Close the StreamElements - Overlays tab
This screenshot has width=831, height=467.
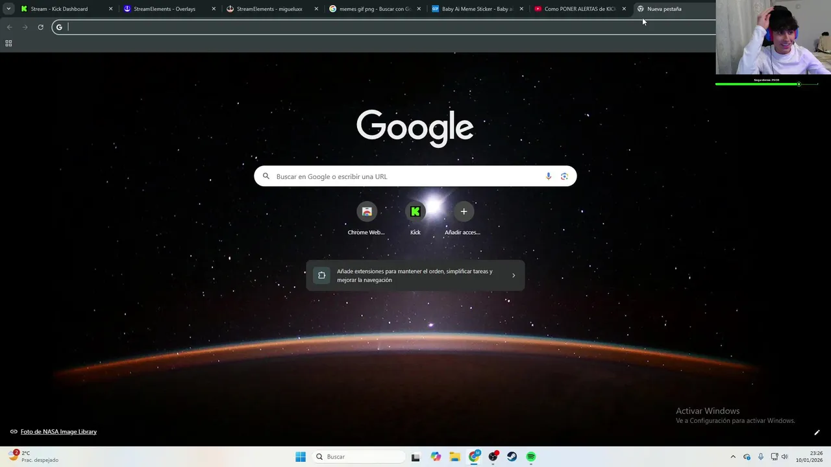click(214, 9)
